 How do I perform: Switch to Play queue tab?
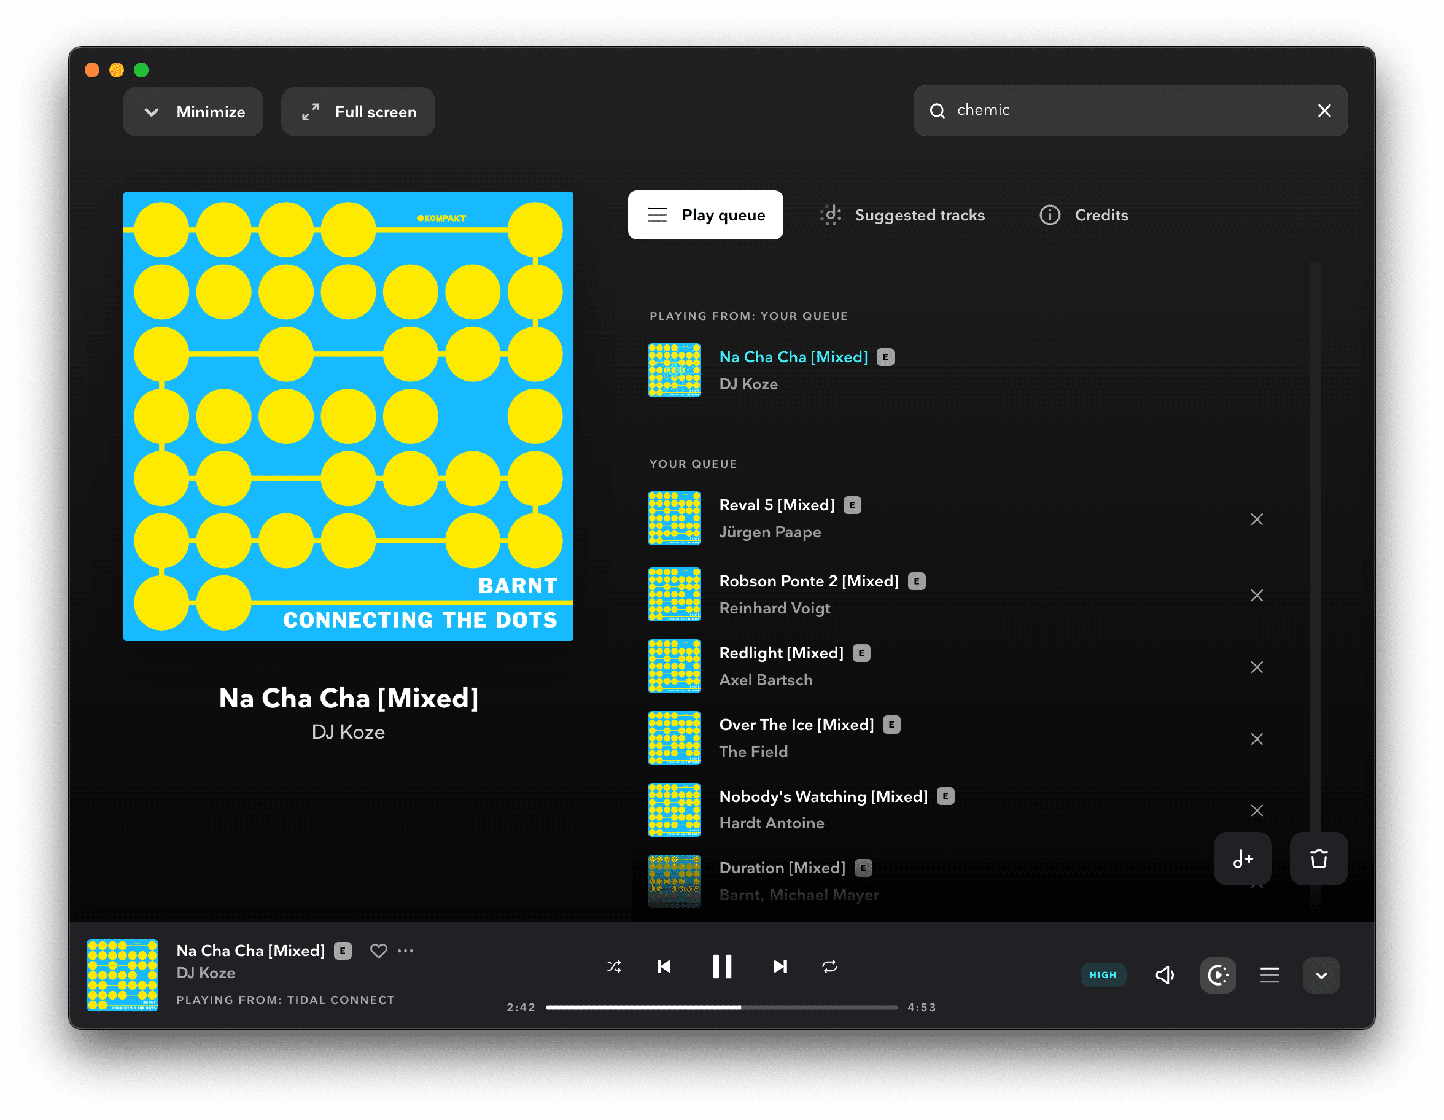pyautogui.click(x=705, y=215)
